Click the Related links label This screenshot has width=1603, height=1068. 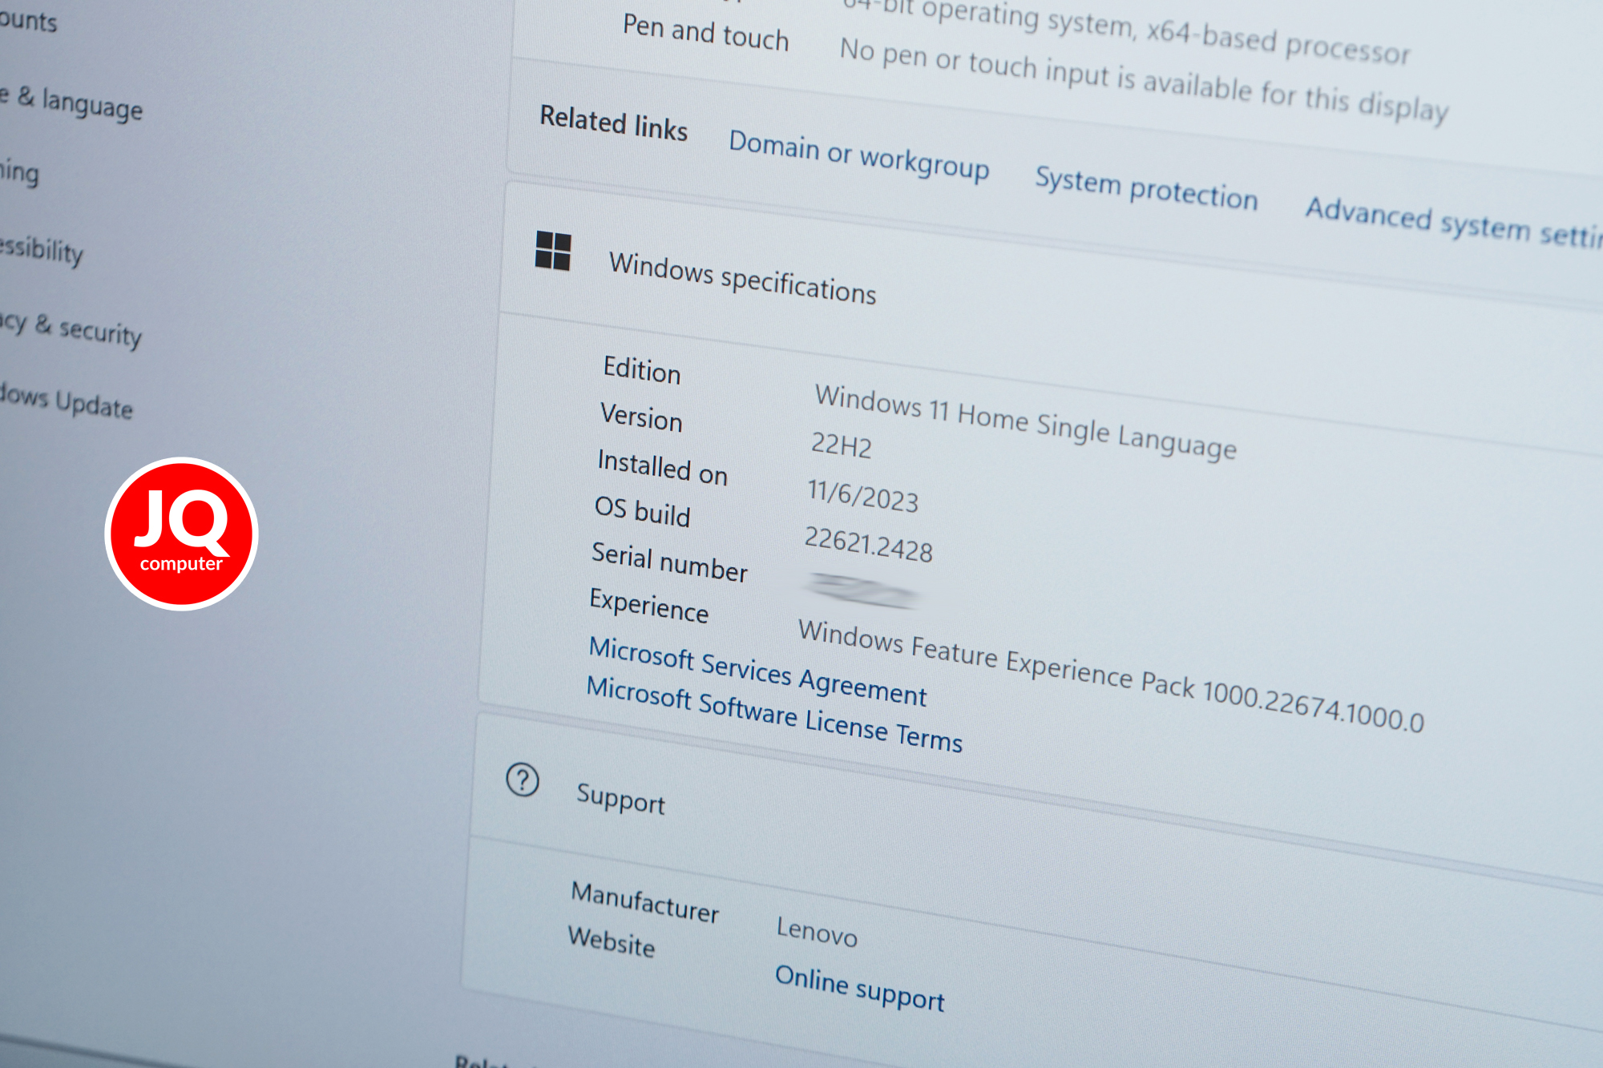coord(613,123)
